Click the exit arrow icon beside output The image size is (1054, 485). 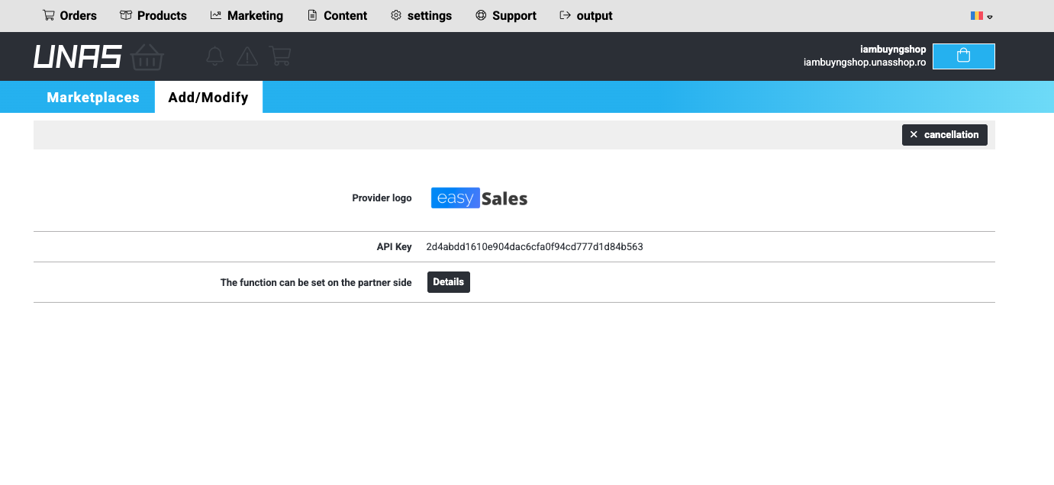(566, 15)
